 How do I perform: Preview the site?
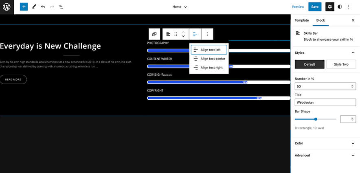coord(298,7)
